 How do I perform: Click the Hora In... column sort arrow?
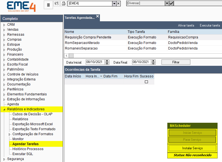point(101,76)
